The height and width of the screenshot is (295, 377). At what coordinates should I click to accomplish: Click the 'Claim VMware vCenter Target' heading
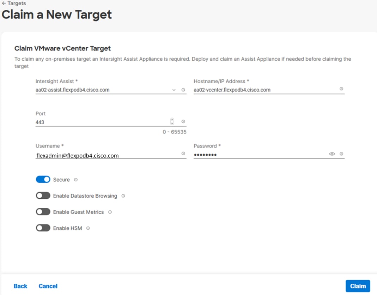pyautogui.click(x=62, y=48)
